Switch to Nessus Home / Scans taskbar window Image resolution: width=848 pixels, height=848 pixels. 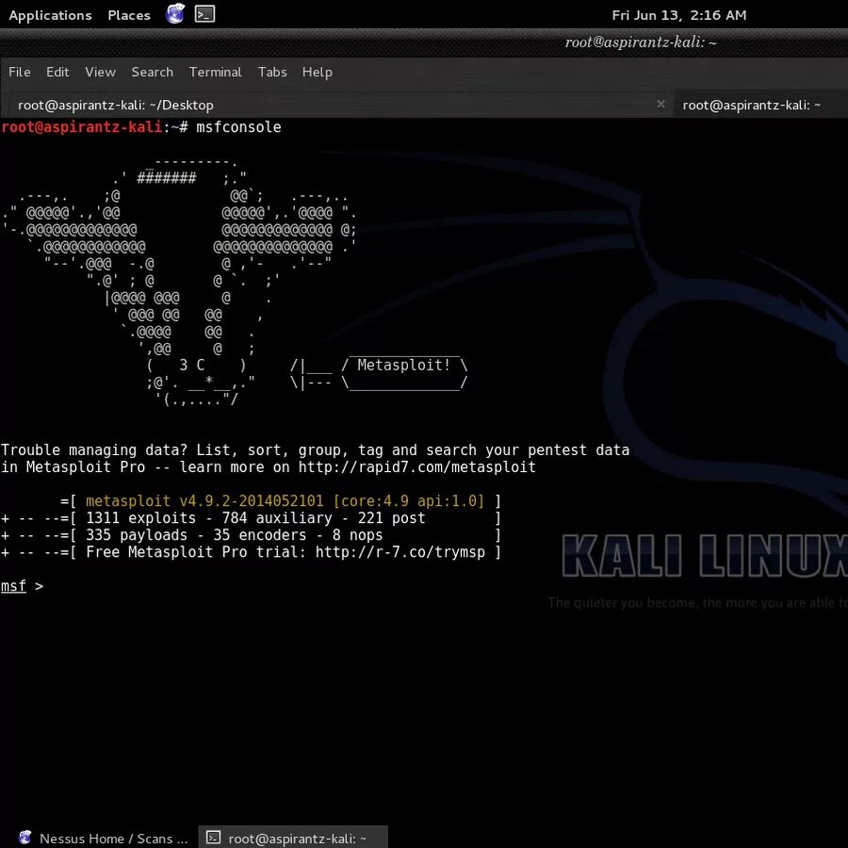(102, 838)
